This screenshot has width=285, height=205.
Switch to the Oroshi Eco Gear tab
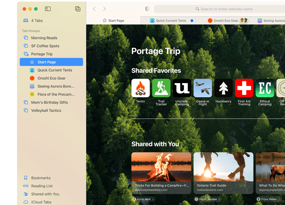224,20
